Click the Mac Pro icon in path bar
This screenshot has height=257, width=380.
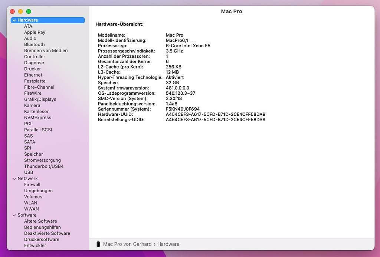[98, 244]
